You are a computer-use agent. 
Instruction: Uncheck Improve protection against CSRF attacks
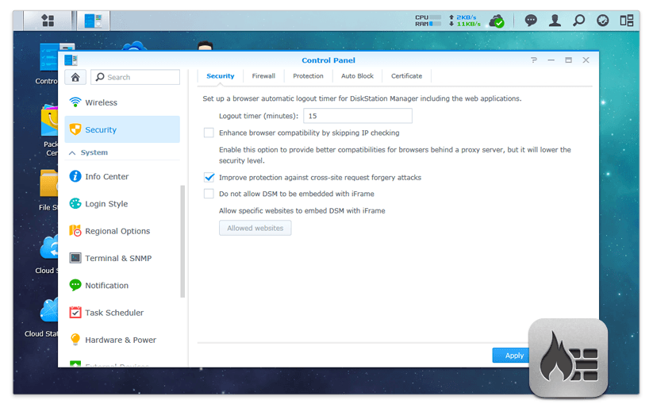[209, 178]
